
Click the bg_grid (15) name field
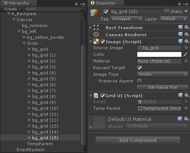136,11
